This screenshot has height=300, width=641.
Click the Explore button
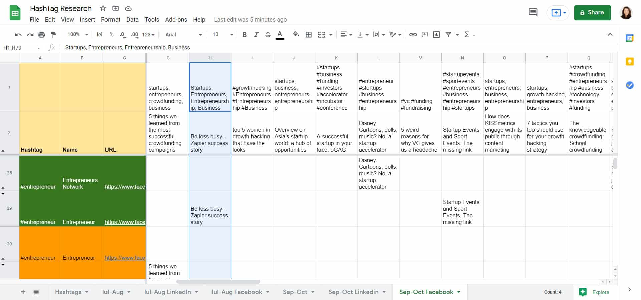point(595,292)
